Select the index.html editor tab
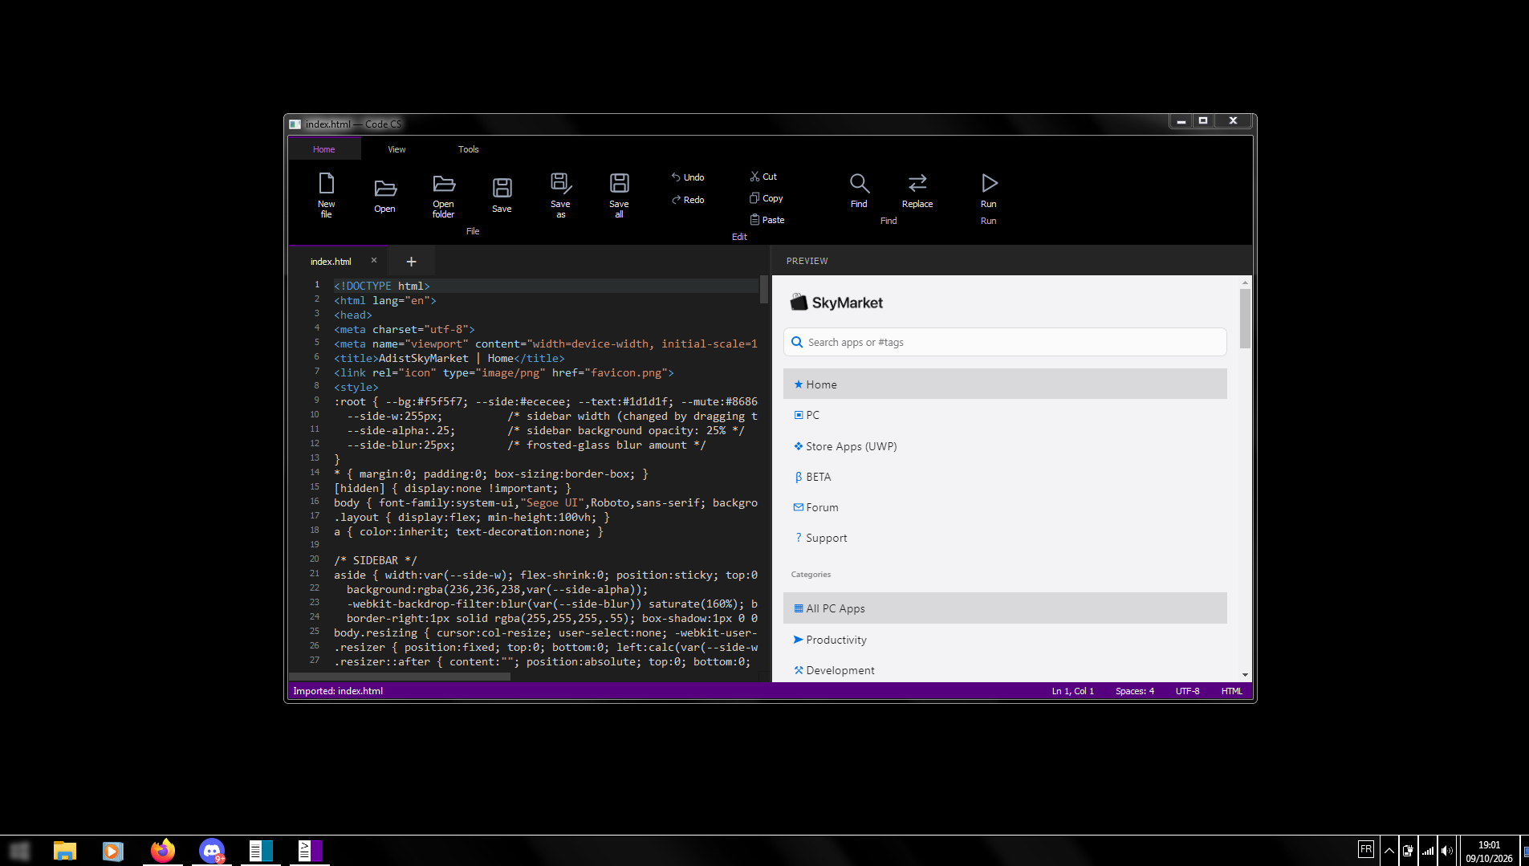The width and height of the screenshot is (1529, 866). pyautogui.click(x=331, y=262)
